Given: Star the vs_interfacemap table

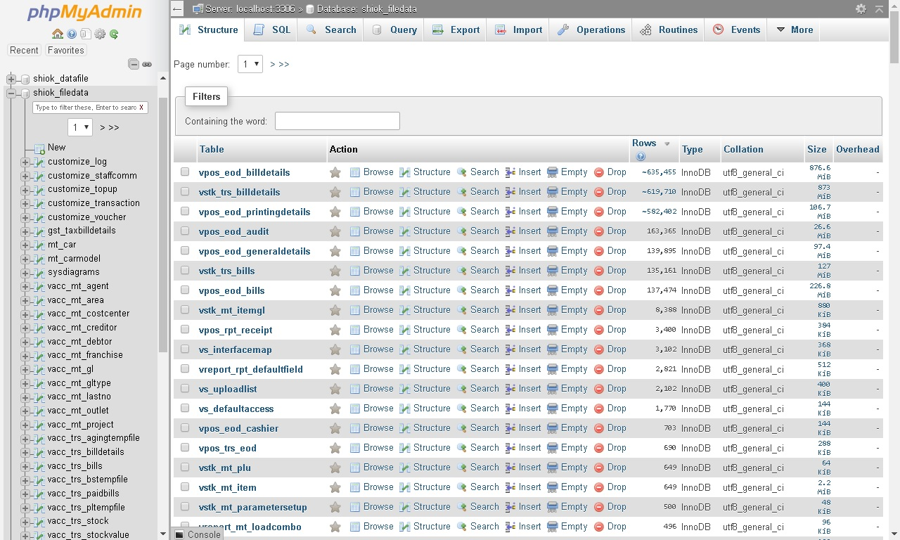Looking at the screenshot, I should (x=335, y=349).
